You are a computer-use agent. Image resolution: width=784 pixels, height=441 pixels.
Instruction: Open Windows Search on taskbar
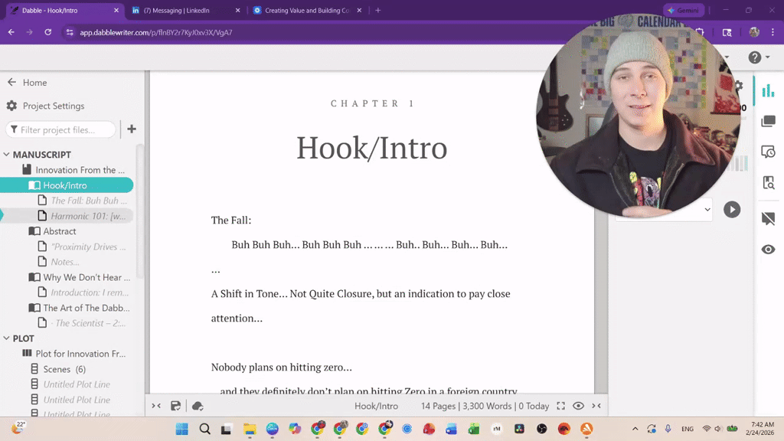(x=204, y=429)
